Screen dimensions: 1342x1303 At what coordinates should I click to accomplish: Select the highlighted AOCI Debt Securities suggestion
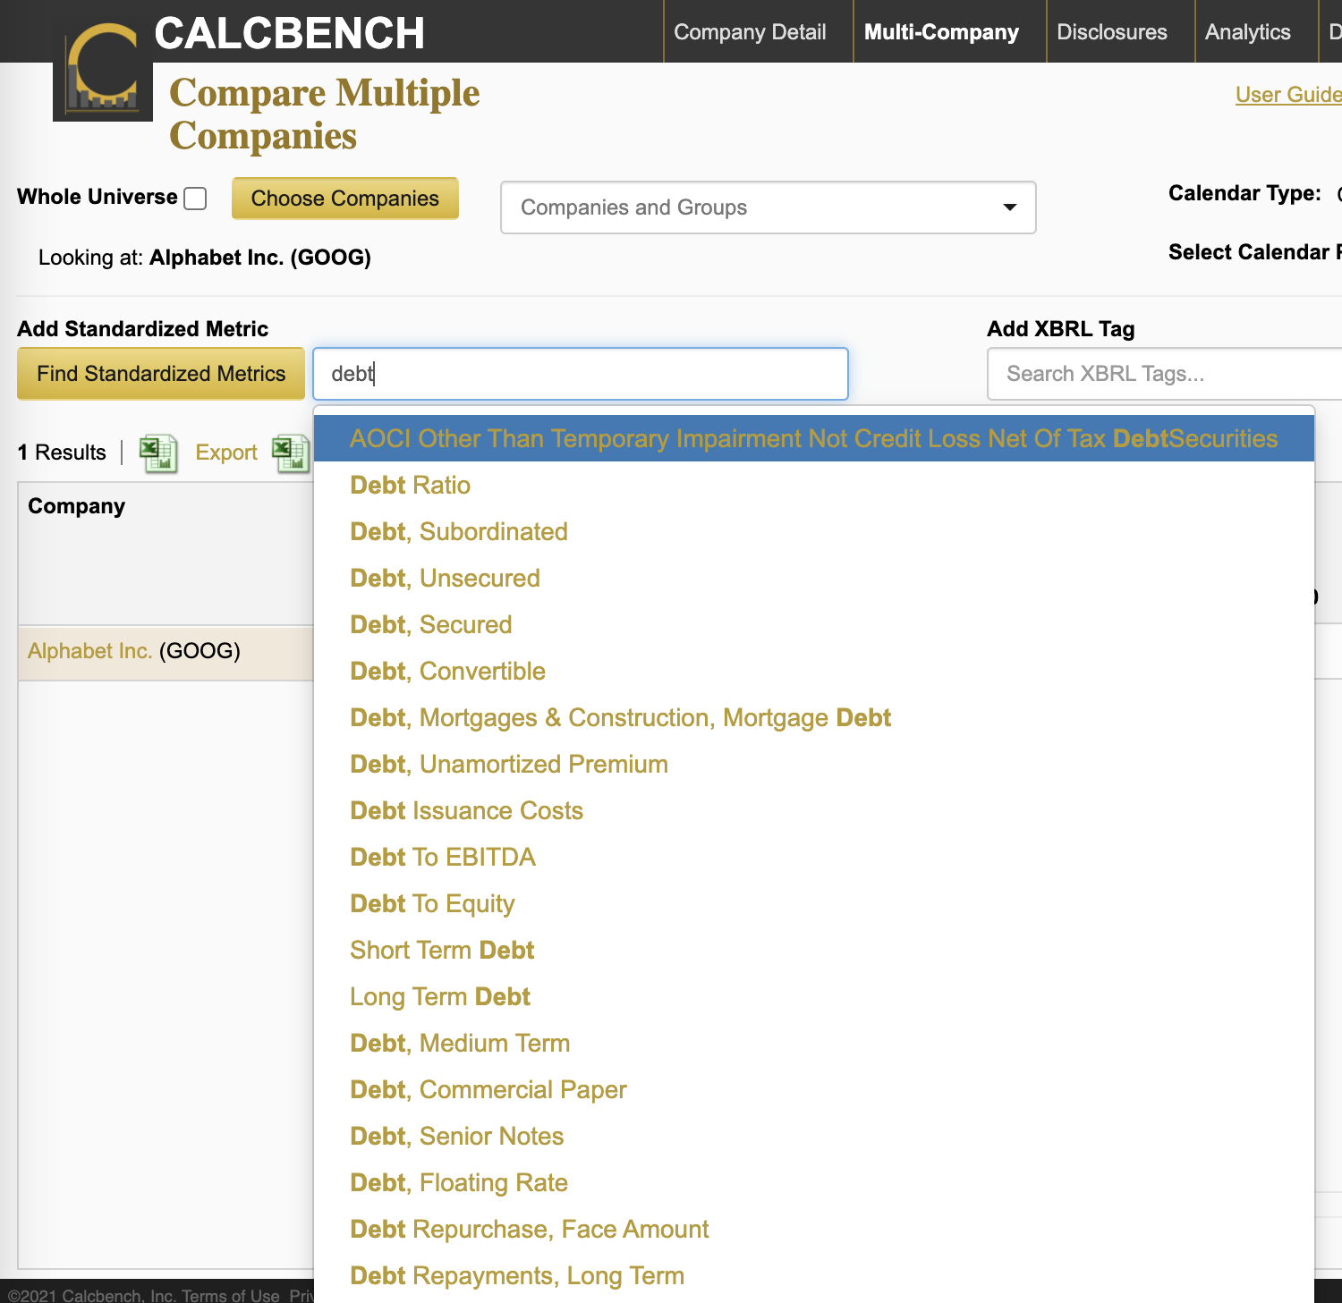(x=813, y=438)
